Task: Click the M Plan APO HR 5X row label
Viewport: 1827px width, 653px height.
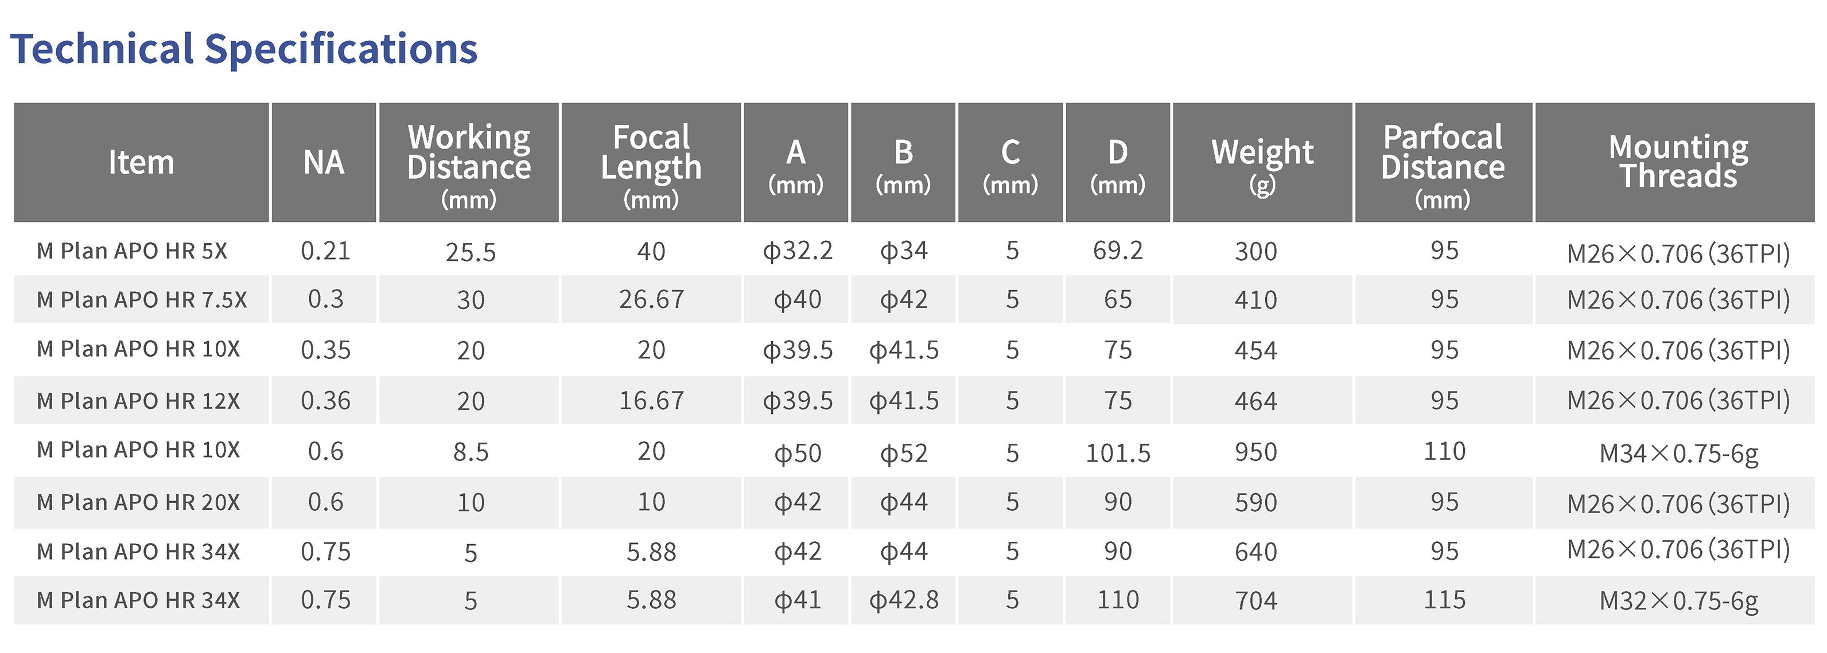Action: pos(132,251)
